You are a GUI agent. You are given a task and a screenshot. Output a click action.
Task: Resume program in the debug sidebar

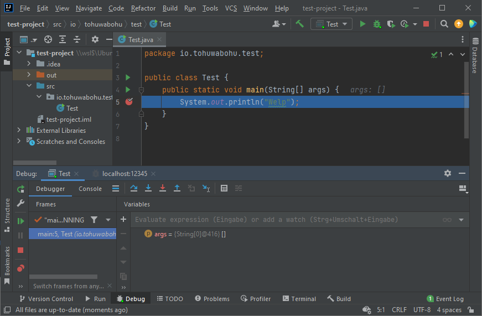[20, 221]
